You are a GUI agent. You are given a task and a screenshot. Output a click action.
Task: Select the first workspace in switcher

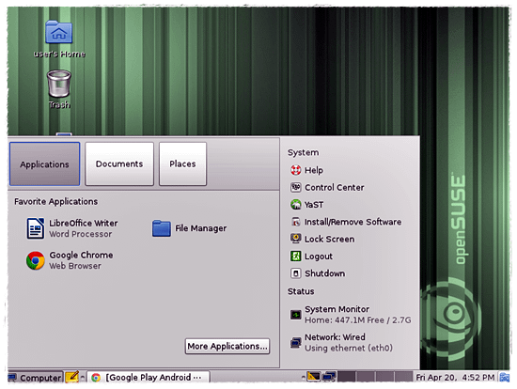coord(346,377)
